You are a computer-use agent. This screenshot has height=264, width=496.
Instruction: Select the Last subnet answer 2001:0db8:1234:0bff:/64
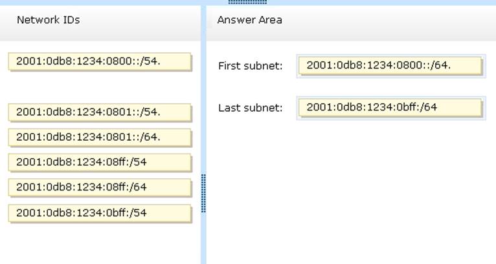point(390,107)
